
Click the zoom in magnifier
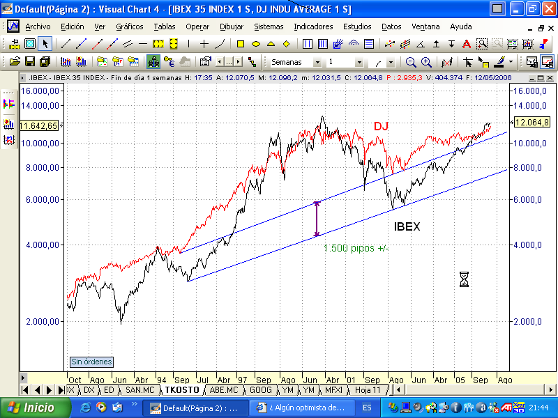[x=426, y=62]
